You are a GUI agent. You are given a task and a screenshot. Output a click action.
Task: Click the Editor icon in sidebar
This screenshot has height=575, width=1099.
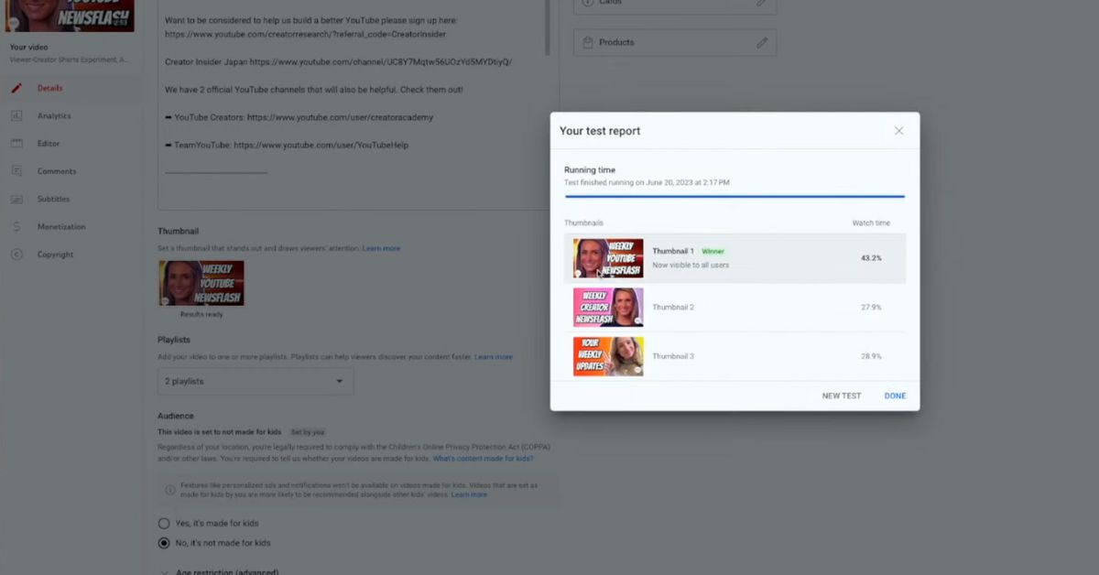(16, 144)
